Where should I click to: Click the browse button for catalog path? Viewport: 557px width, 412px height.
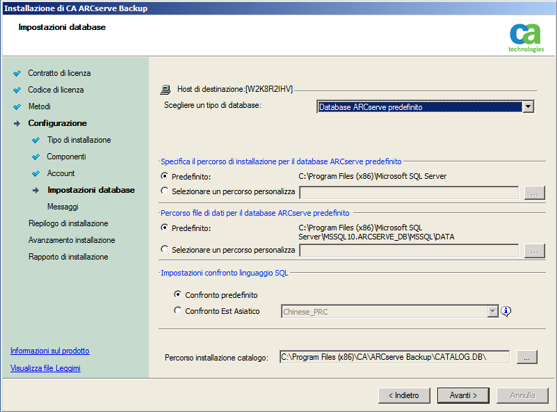click(526, 357)
